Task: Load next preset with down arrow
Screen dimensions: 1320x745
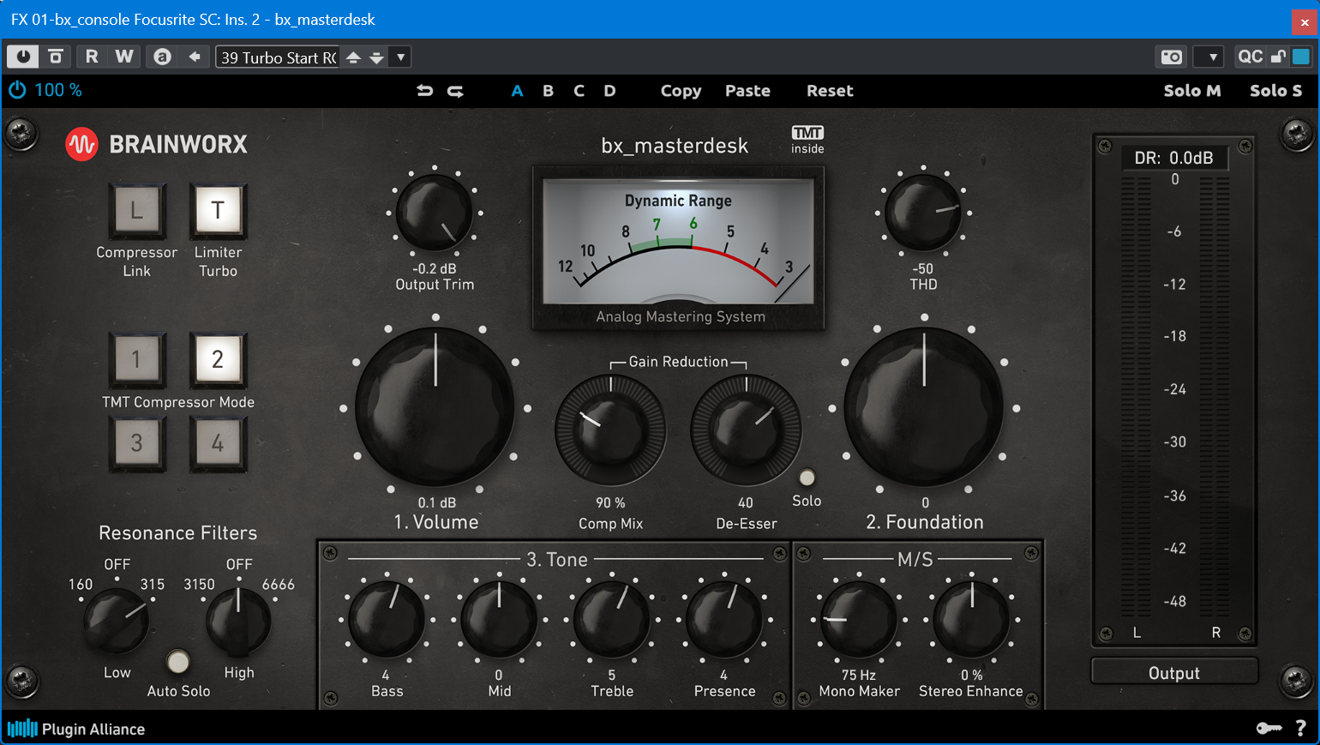Action: pyautogui.click(x=376, y=57)
